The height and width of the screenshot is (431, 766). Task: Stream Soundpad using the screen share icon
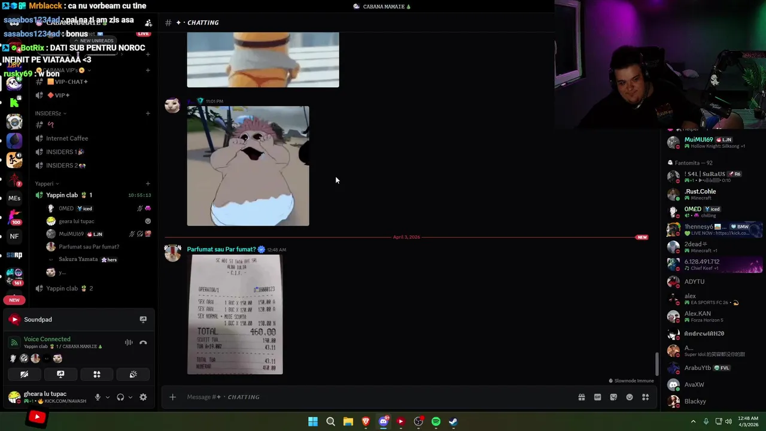143,320
